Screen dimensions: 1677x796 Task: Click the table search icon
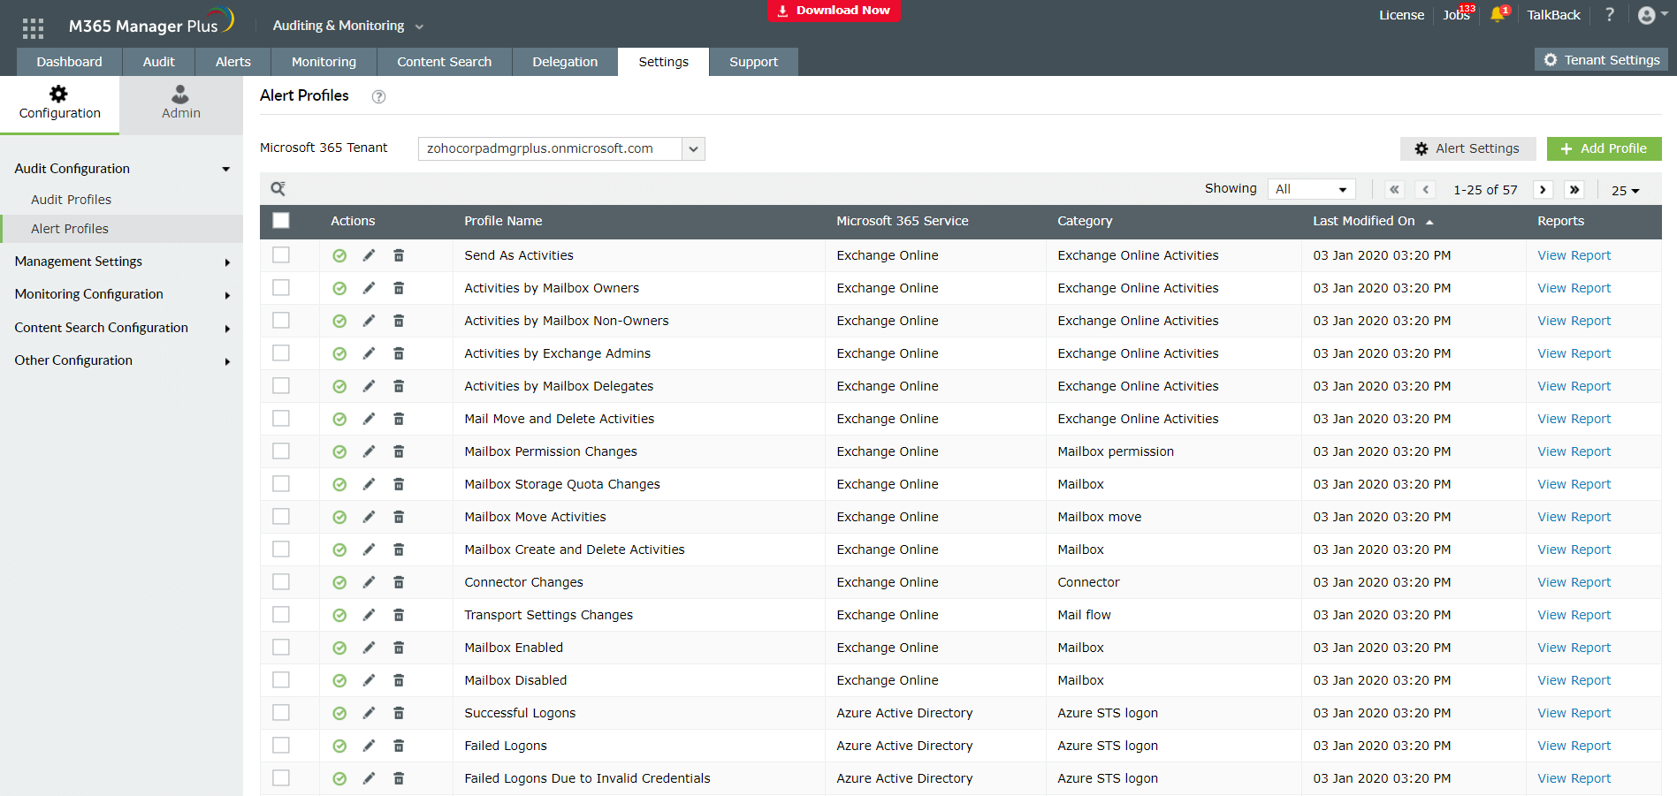[278, 188]
